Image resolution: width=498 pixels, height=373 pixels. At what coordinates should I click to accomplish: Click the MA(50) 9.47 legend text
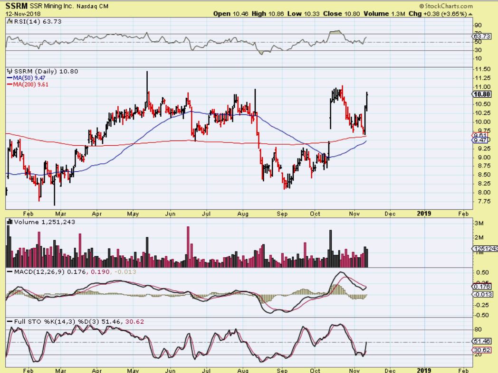point(29,78)
